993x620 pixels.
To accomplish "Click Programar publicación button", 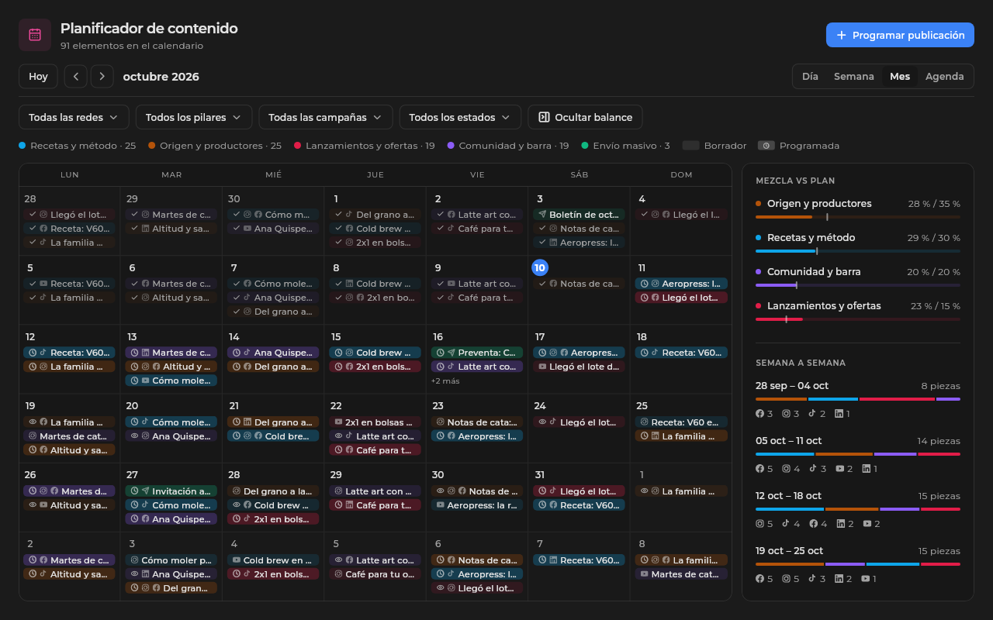I will (900, 35).
